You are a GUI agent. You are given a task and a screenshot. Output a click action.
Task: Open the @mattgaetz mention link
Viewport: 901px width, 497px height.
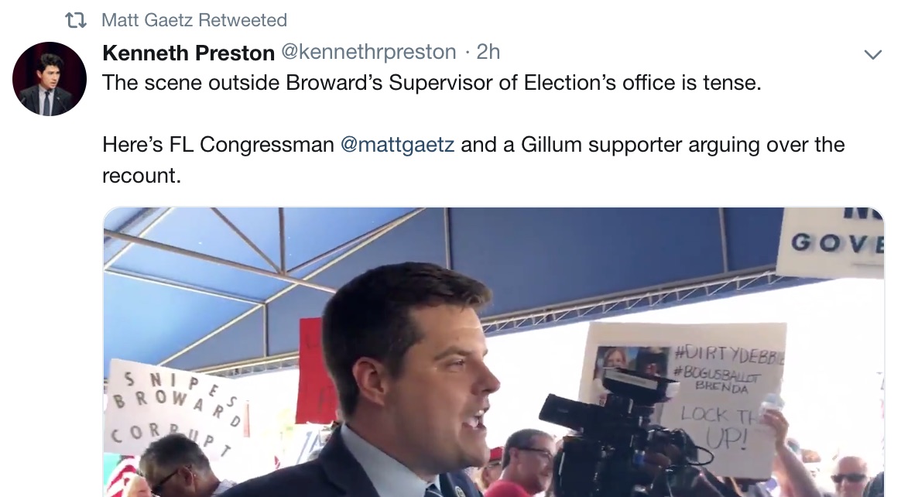point(398,144)
